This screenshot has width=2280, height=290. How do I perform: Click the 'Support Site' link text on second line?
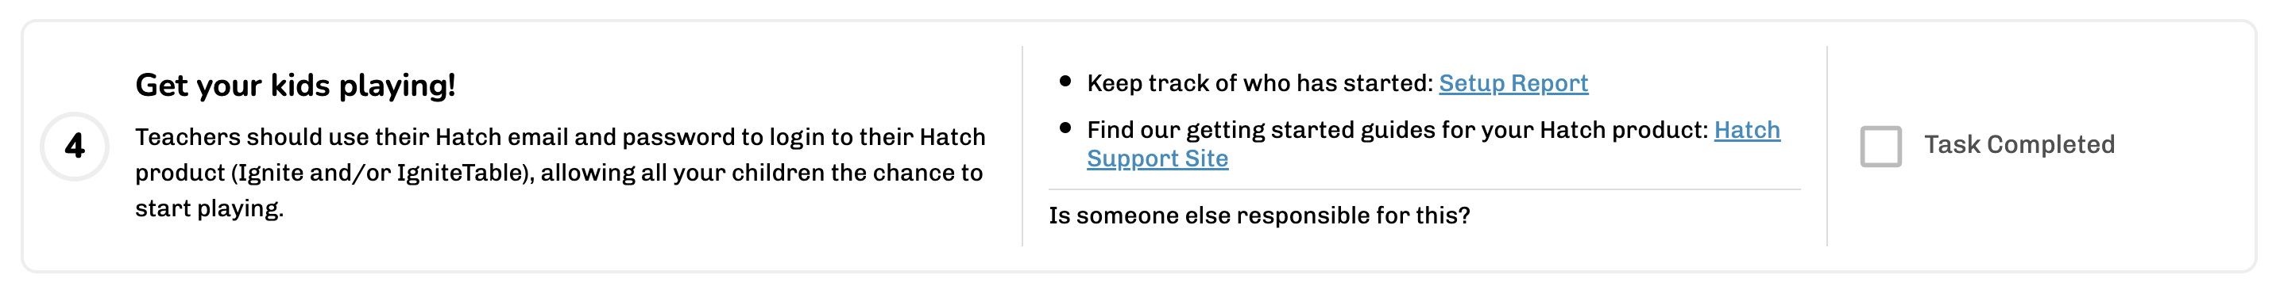tap(1157, 158)
